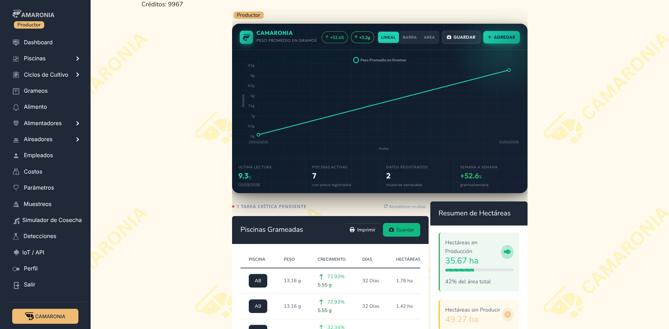Select the A8 piscina badge in table
The width and height of the screenshot is (669, 329).
pyautogui.click(x=258, y=281)
